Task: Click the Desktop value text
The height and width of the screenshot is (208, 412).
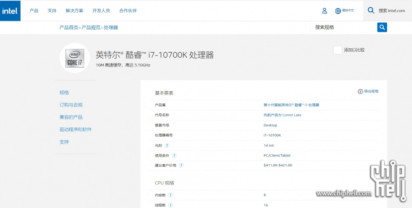Action: tap(270, 125)
